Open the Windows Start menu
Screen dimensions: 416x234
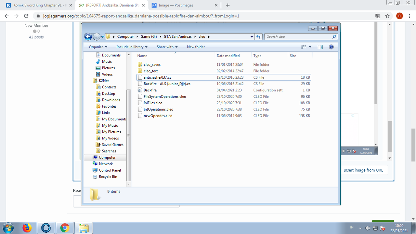(8, 228)
